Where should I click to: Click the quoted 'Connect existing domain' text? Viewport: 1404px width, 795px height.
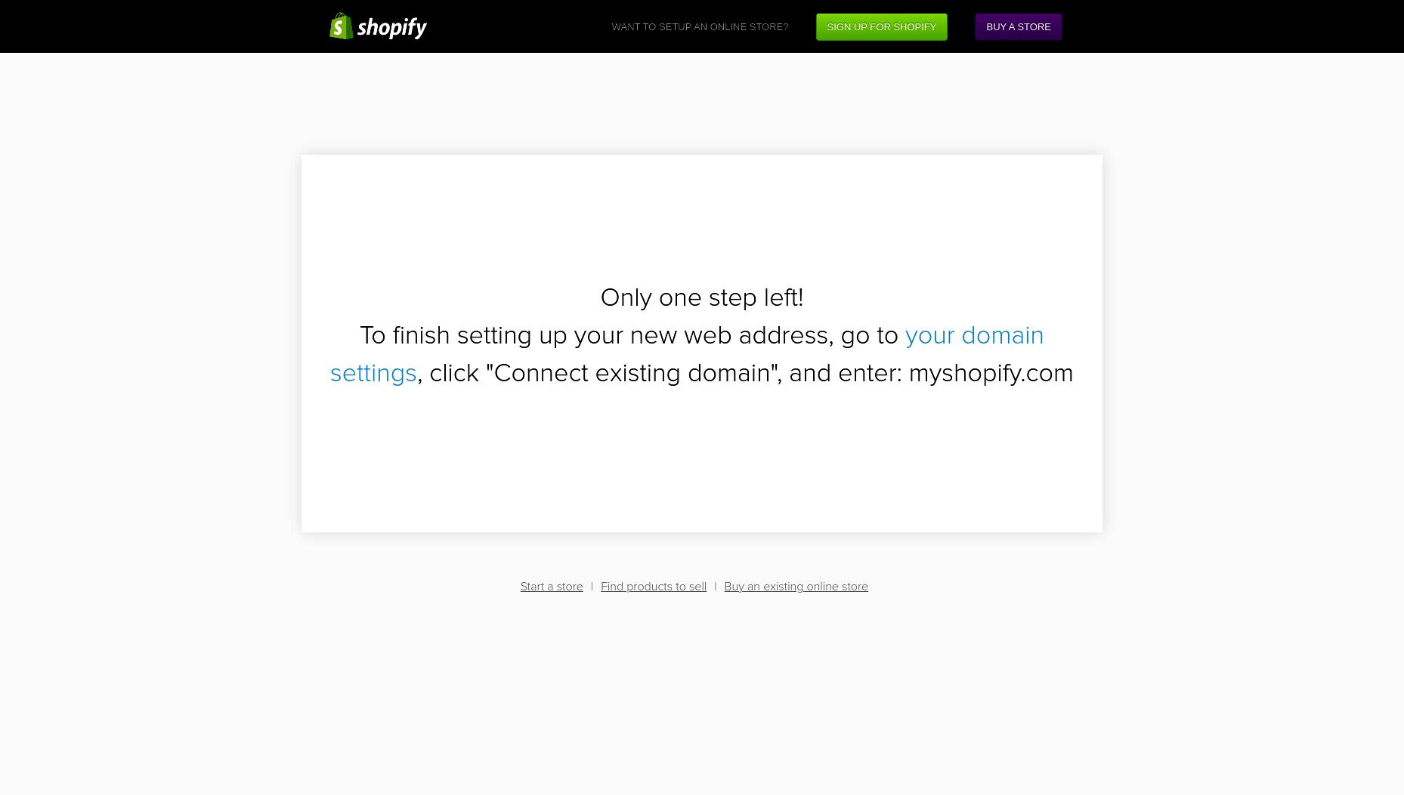click(x=632, y=373)
